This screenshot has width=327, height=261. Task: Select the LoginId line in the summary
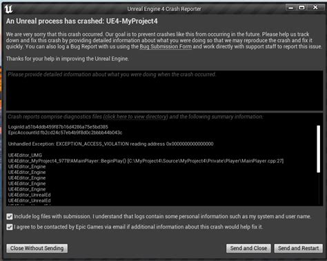pos(58,127)
